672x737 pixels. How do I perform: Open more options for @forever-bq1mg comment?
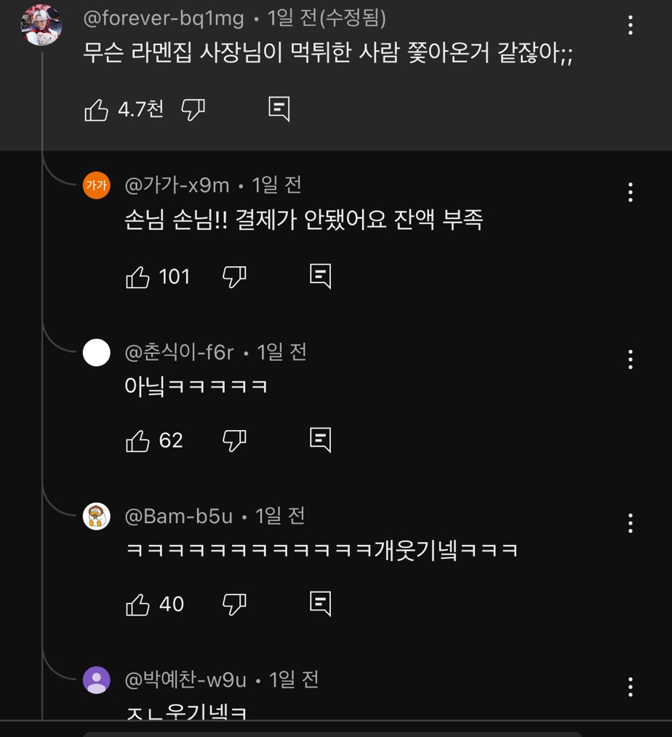click(x=630, y=25)
